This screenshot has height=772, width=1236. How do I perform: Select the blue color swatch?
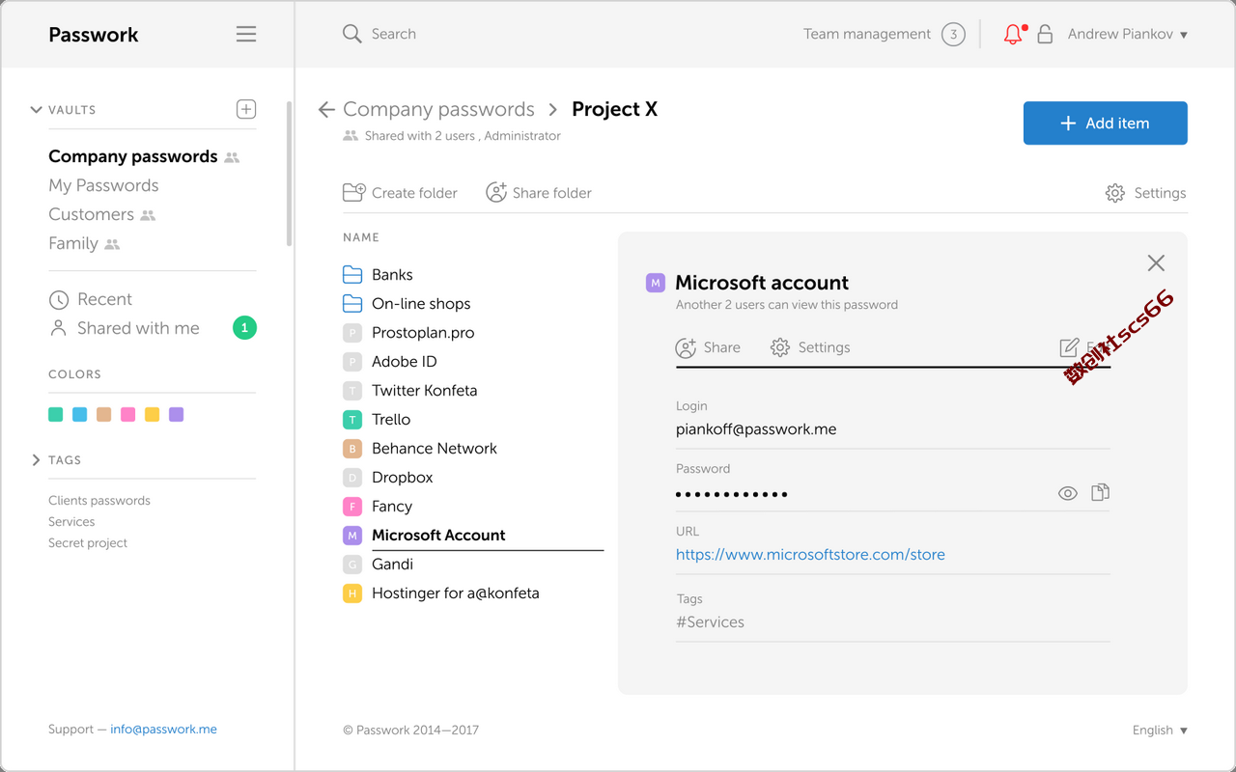(80, 415)
